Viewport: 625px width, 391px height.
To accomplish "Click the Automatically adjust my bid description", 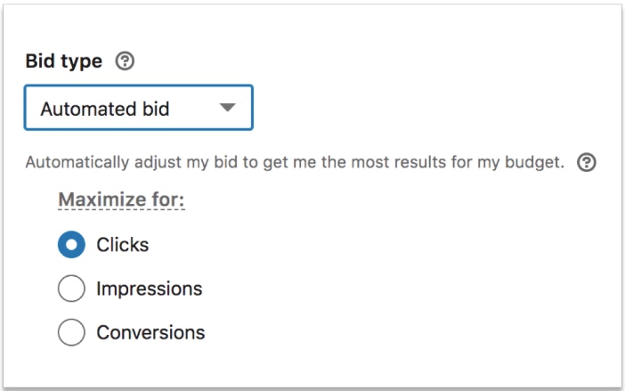I will 295,163.
